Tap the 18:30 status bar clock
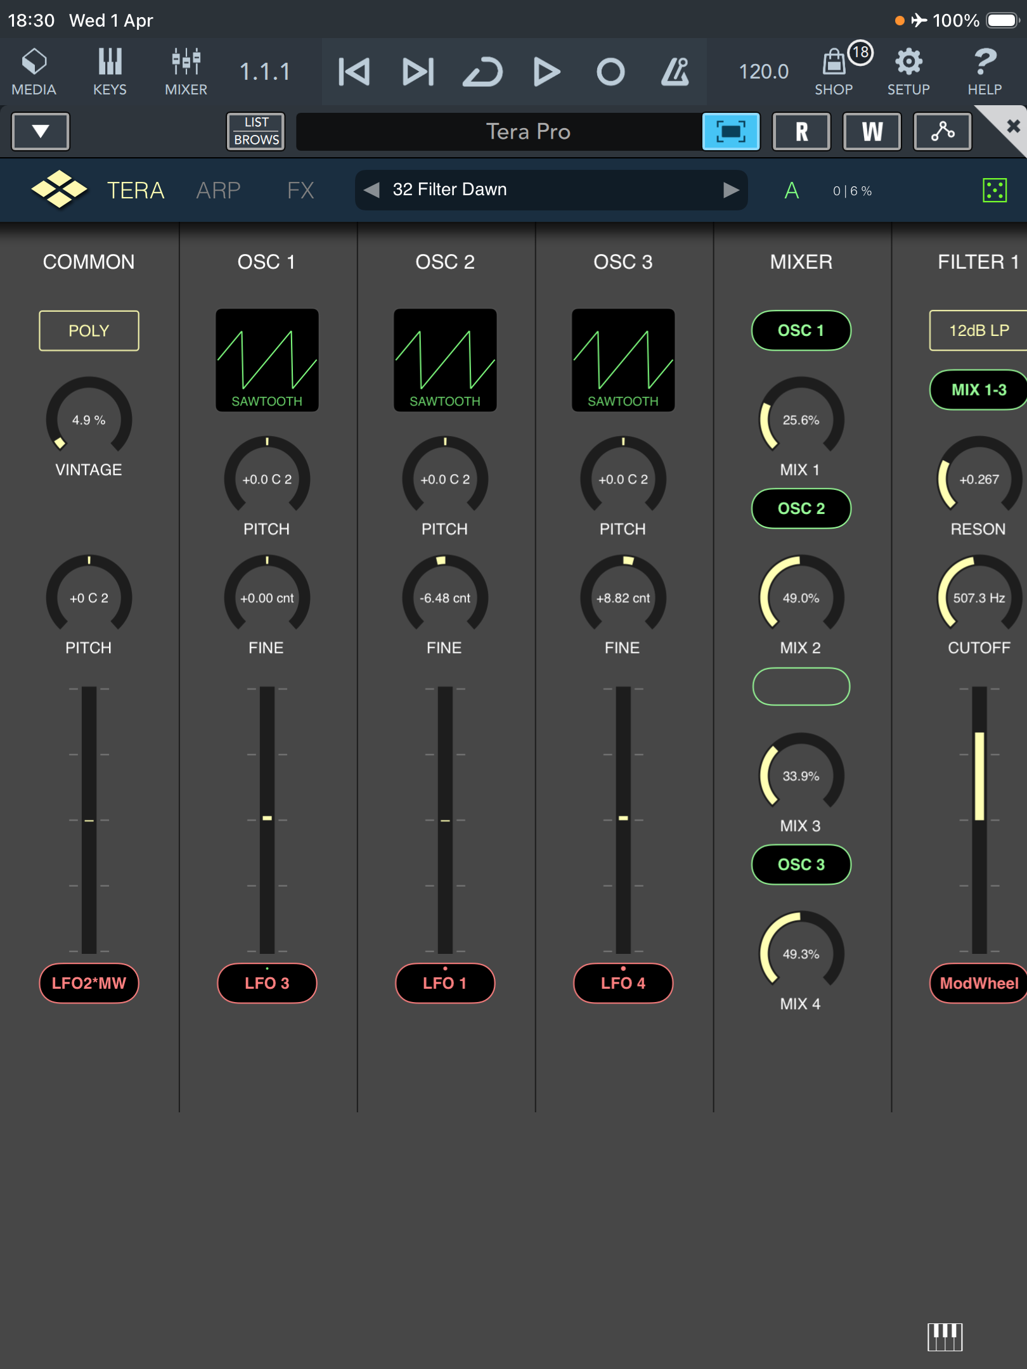Viewport: 1027px width, 1369px height. [x=31, y=20]
